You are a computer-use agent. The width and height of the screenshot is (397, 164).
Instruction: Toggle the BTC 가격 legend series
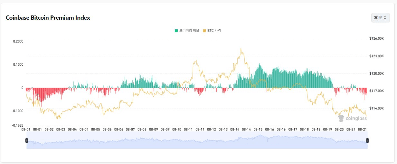[212, 31]
